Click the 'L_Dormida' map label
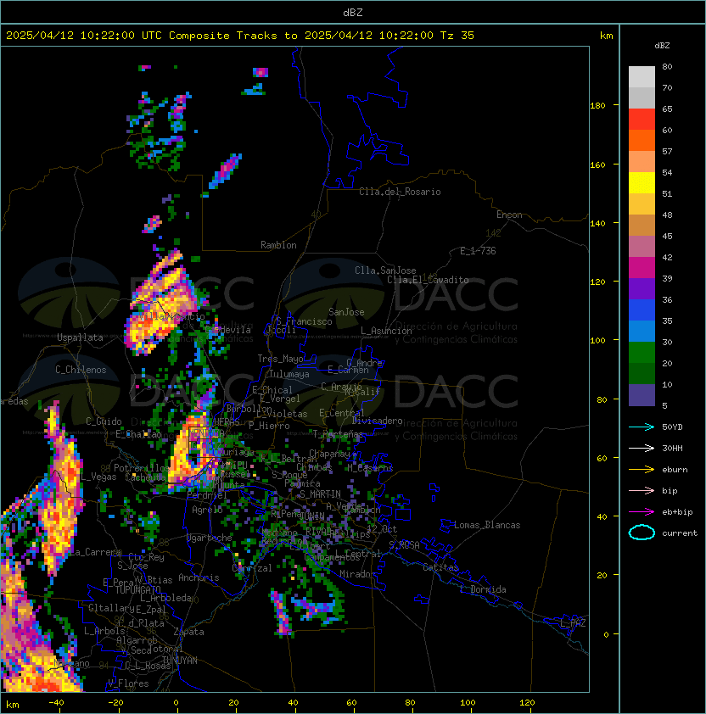Viewport: 706px width, 714px height. tap(483, 589)
